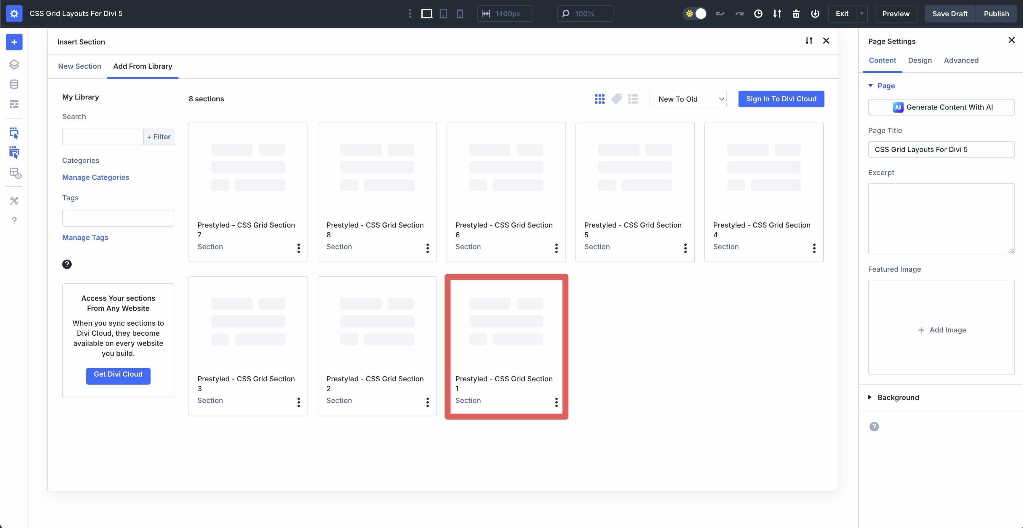Switch library to list view
This screenshot has width=1023, height=528.
pyautogui.click(x=633, y=99)
